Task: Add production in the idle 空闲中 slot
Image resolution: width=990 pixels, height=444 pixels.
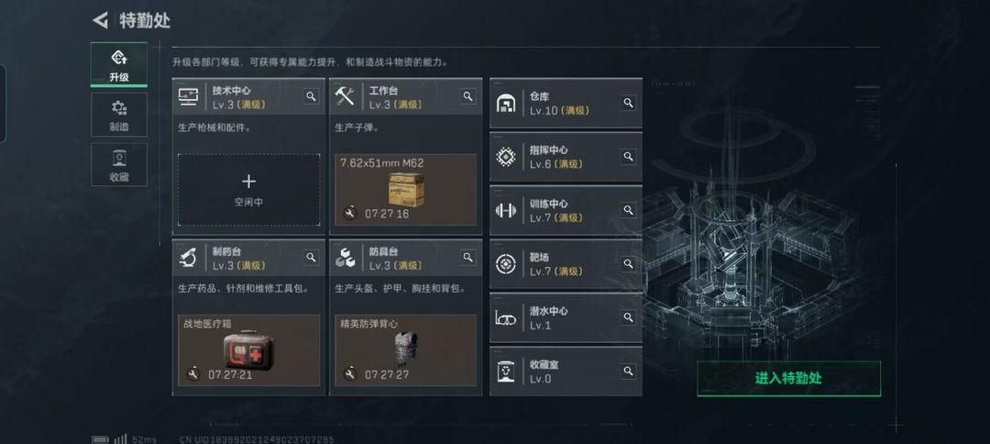Action: pyautogui.click(x=248, y=190)
